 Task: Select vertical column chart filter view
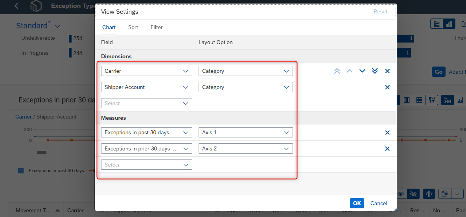tap(449, 24)
